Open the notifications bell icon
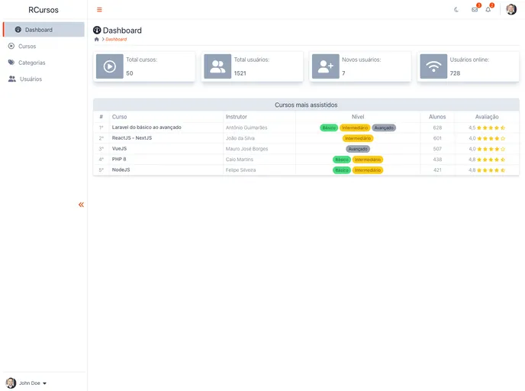Image resolution: width=525 pixels, height=391 pixels. pyautogui.click(x=488, y=10)
